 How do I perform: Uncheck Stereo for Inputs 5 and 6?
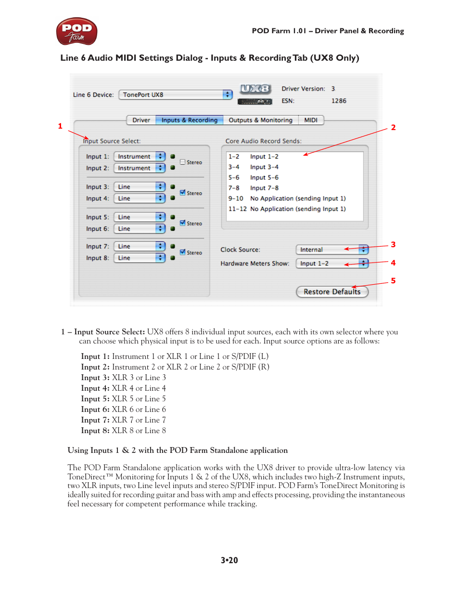tap(183, 223)
